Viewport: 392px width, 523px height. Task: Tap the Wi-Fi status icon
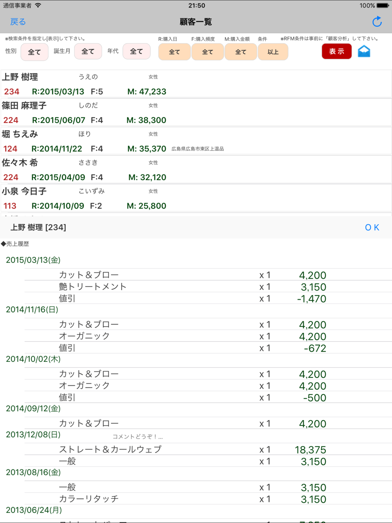38,5
